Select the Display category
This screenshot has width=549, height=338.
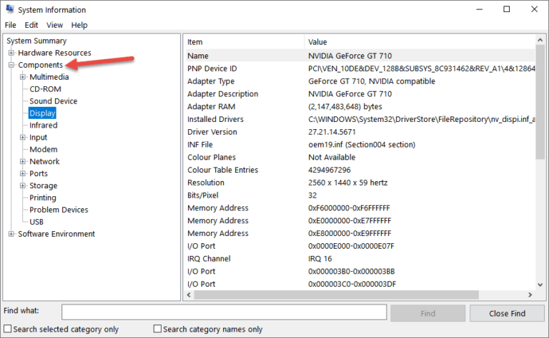[42, 113]
